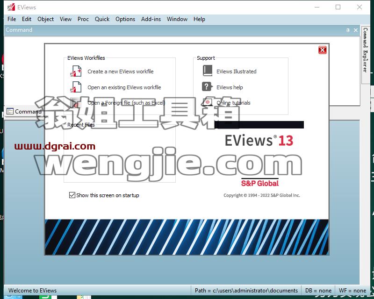The image size is (374, 299).
Task: Open the Quick menu
Action: (x=102, y=19)
